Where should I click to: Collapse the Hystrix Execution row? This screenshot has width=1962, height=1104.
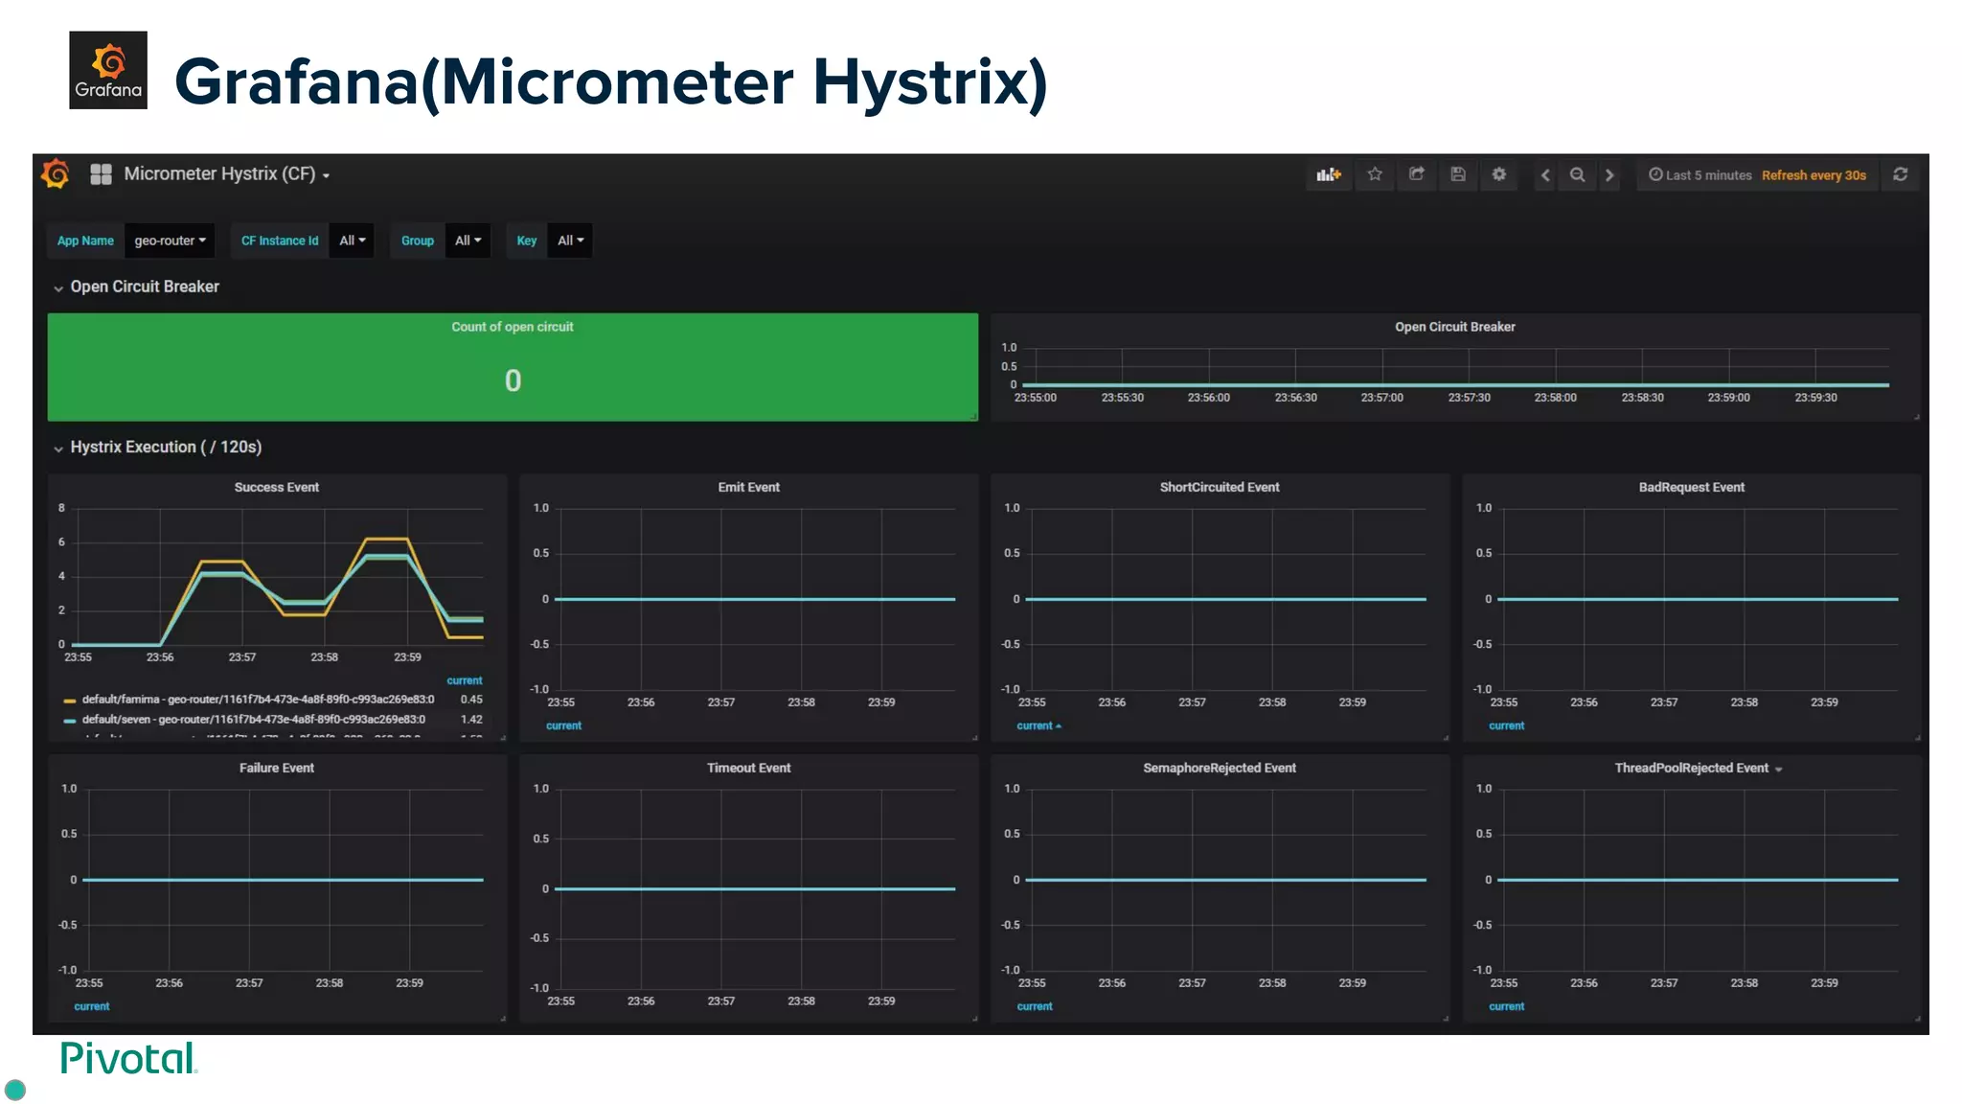click(x=157, y=447)
